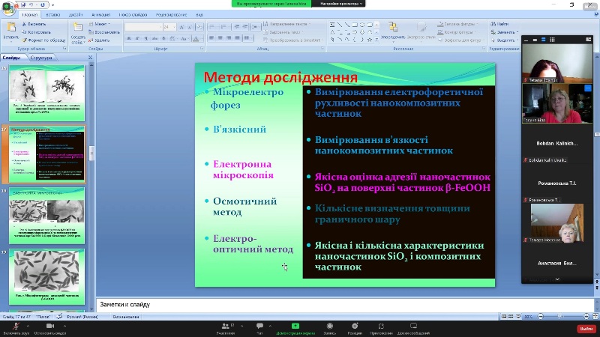Click the green share screen icon
Screen dimensions: 600x337
tap(295, 327)
